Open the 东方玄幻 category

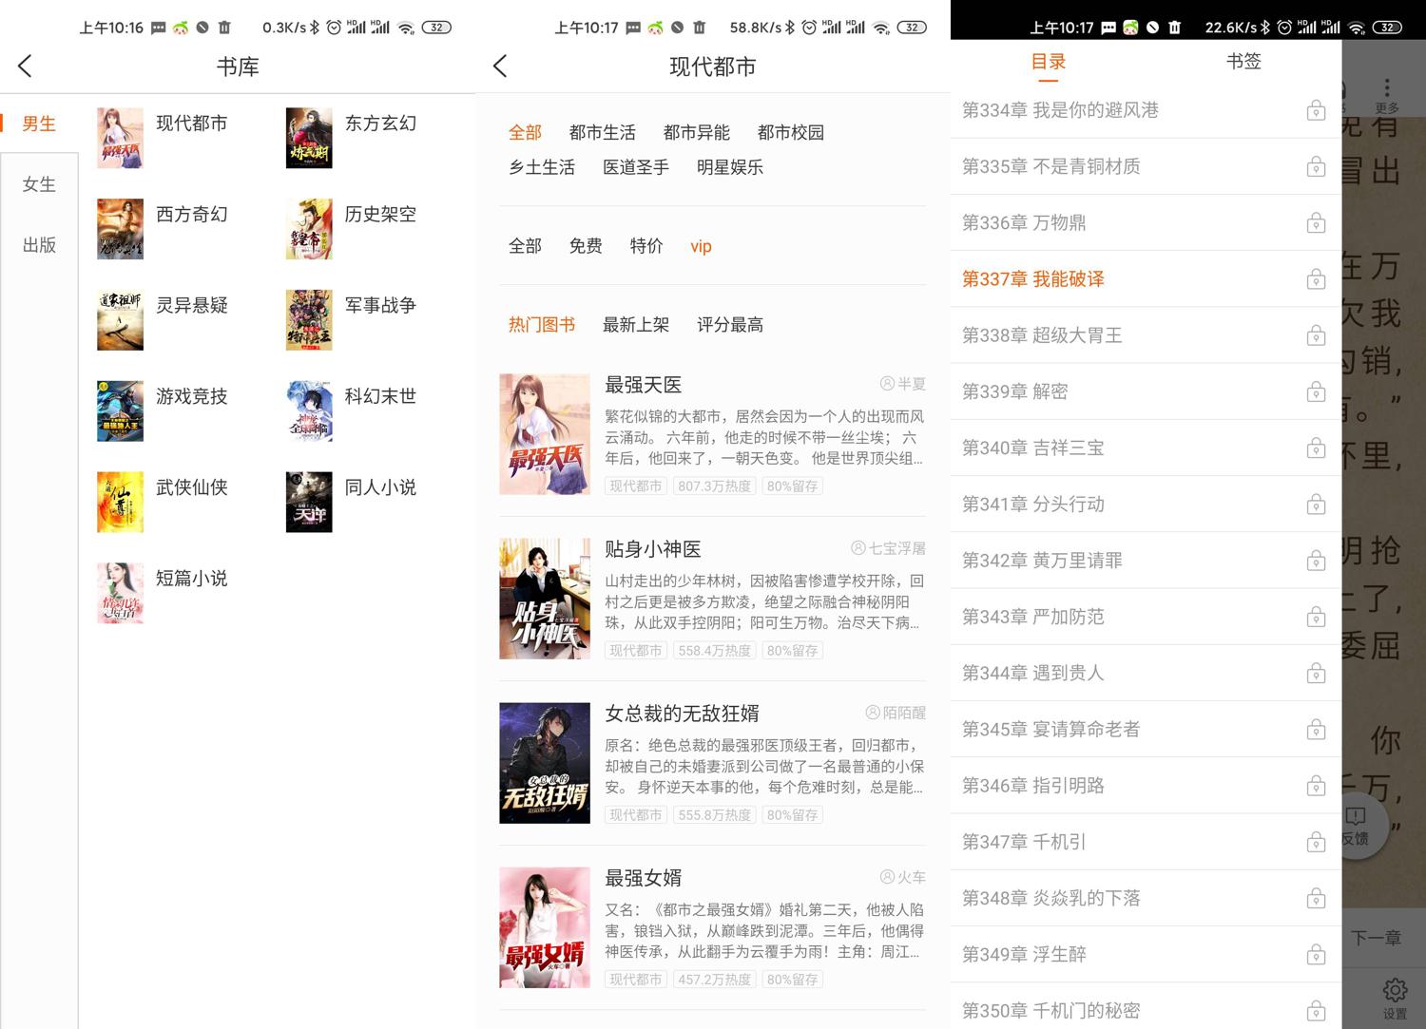click(379, 124)
